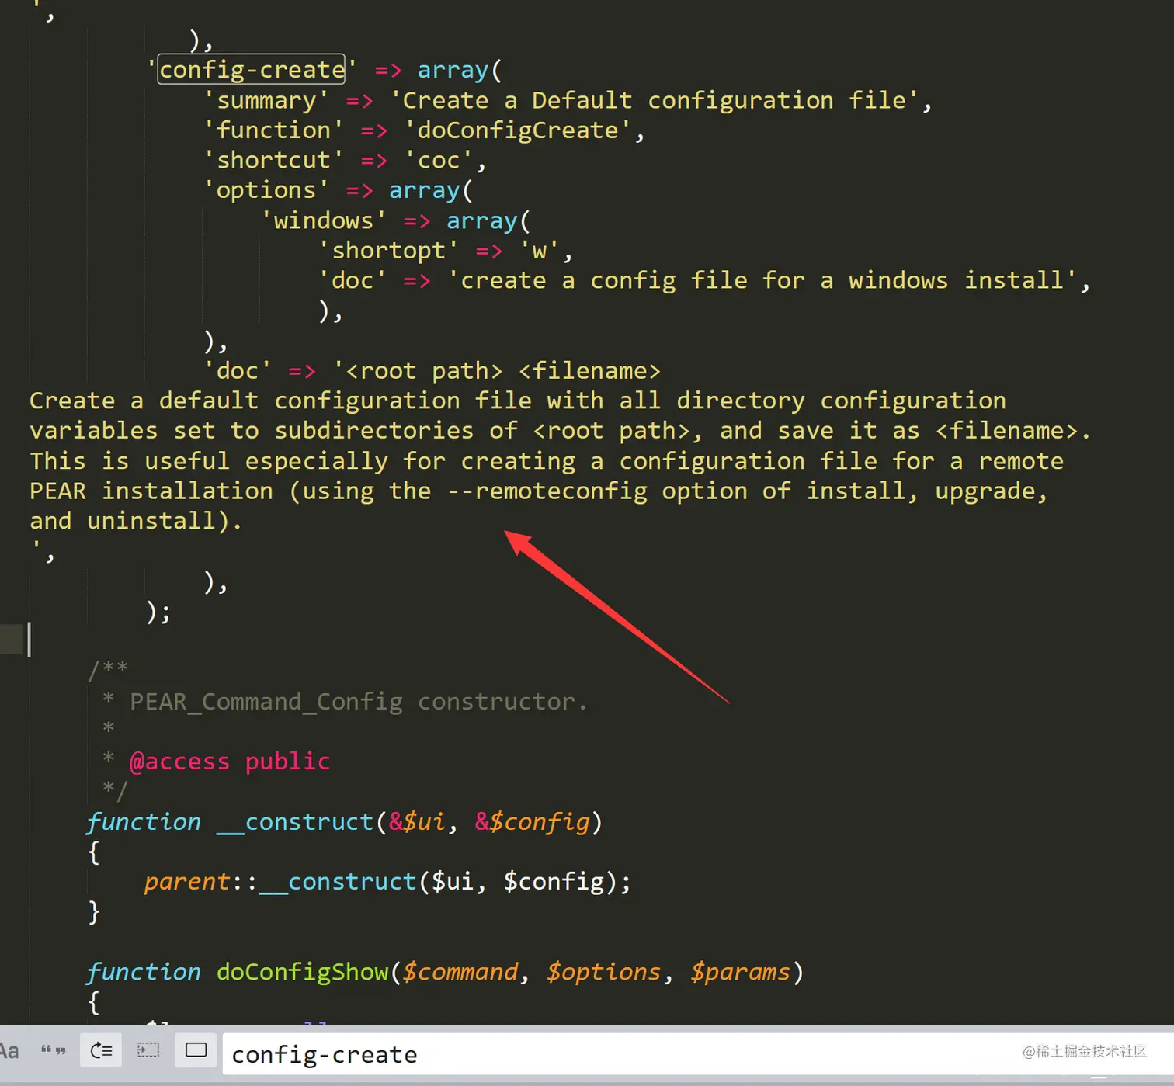This screenshot has height=1086, width=1174.
Task: Click the line starting 'Create a default configuration'
Action: [x=518, y=401]
